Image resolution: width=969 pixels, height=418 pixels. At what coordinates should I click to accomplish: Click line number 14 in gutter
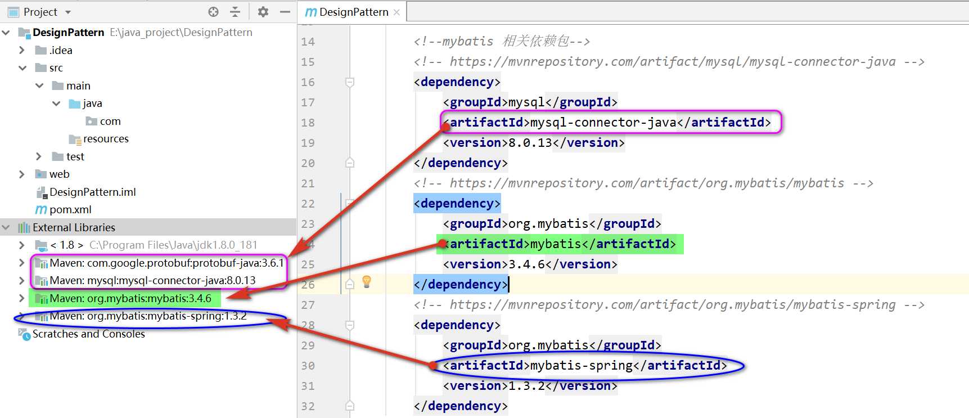click(308, 42)
